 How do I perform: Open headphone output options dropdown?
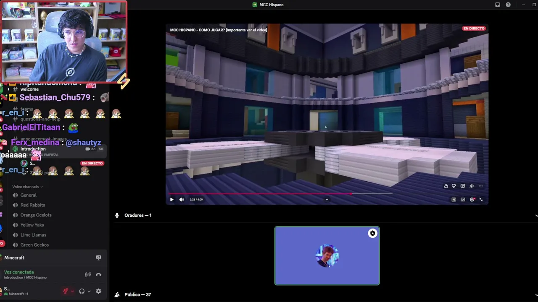coord(89,292)
